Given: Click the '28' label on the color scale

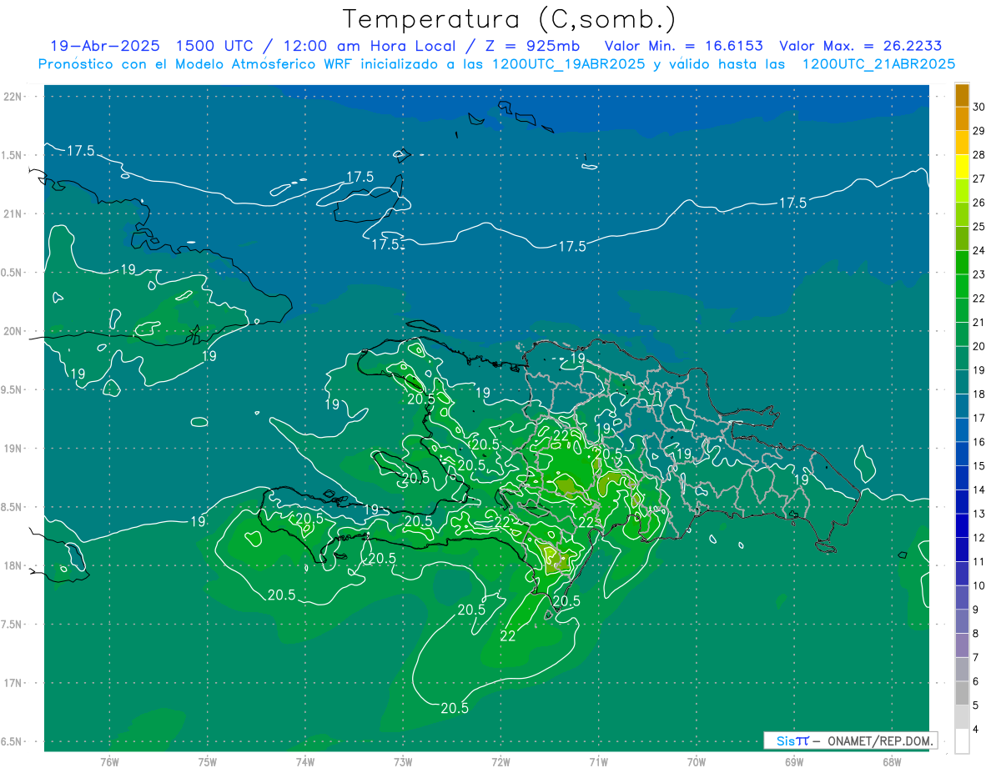Looking at the screenshot, I should point(979,154).
